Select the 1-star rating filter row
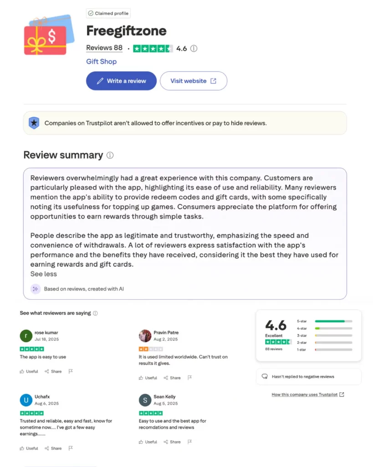Image resolution: width=373 pixels, height=467 pixels. click(332, 349)
